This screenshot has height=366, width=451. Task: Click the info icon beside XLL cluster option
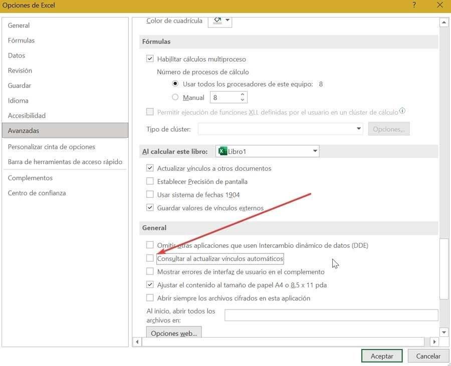tap(402, 111)
